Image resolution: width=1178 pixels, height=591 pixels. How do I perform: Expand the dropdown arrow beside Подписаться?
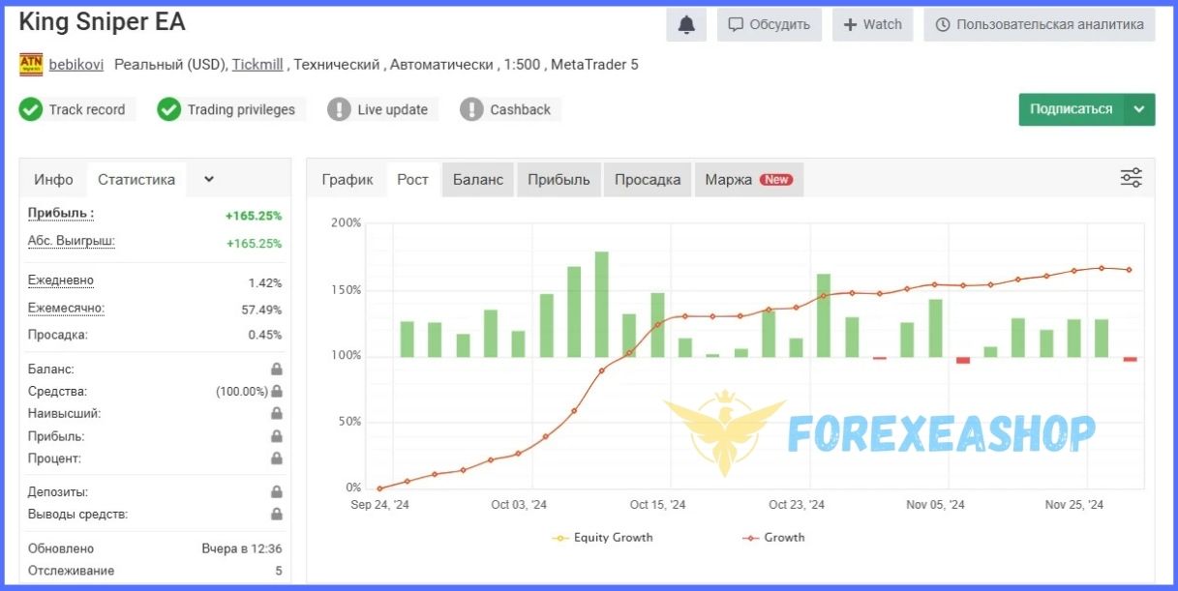(x=1139, y=109)
